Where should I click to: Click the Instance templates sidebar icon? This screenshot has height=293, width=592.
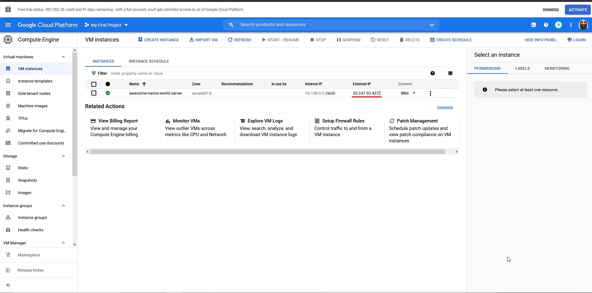click(8, 81)
